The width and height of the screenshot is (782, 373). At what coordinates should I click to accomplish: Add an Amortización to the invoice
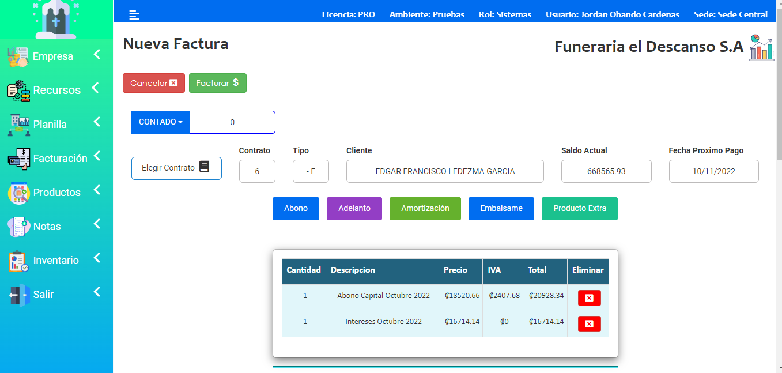click(x=425, y=209)
